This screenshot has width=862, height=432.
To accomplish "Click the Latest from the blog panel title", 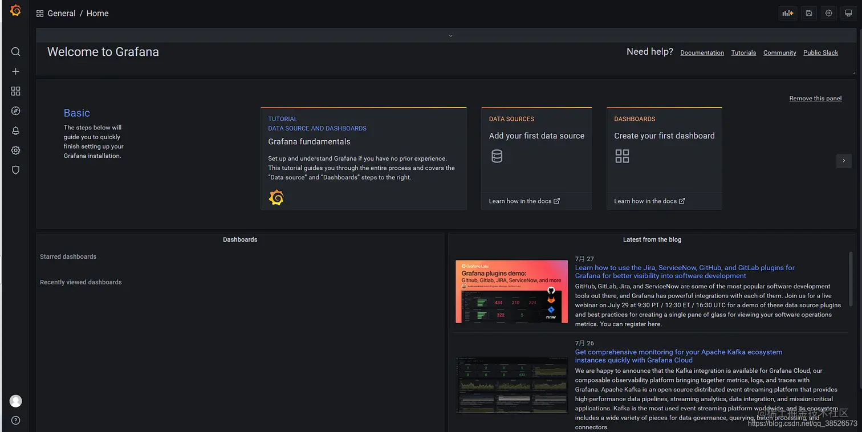I will tap(652, 240).
